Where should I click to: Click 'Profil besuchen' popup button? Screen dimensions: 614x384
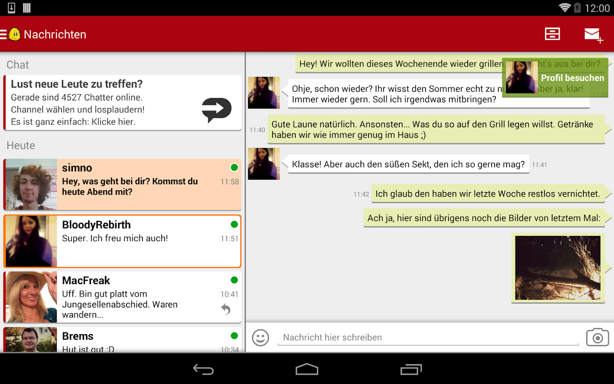(555, 78)
